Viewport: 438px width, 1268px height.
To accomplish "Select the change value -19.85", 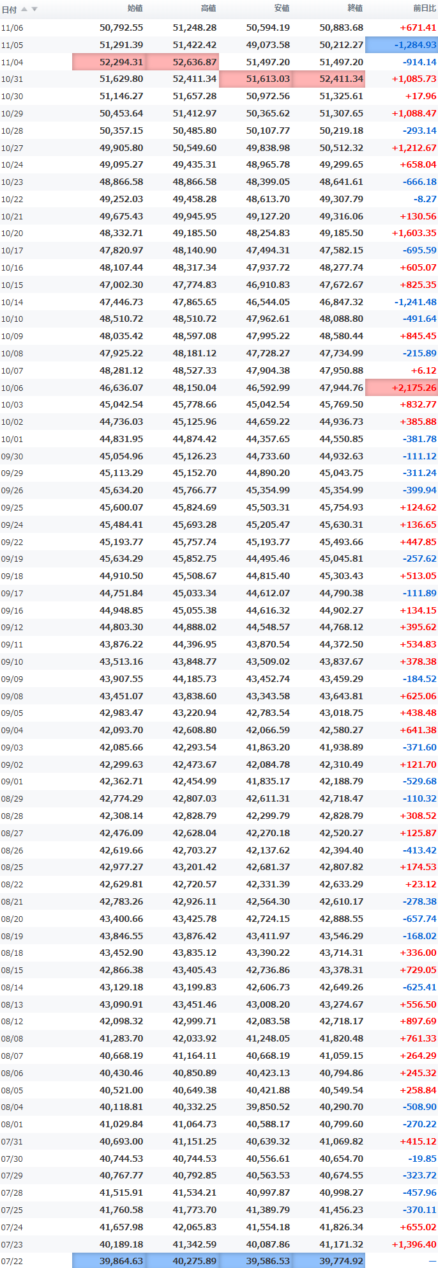I will 422,1159.
